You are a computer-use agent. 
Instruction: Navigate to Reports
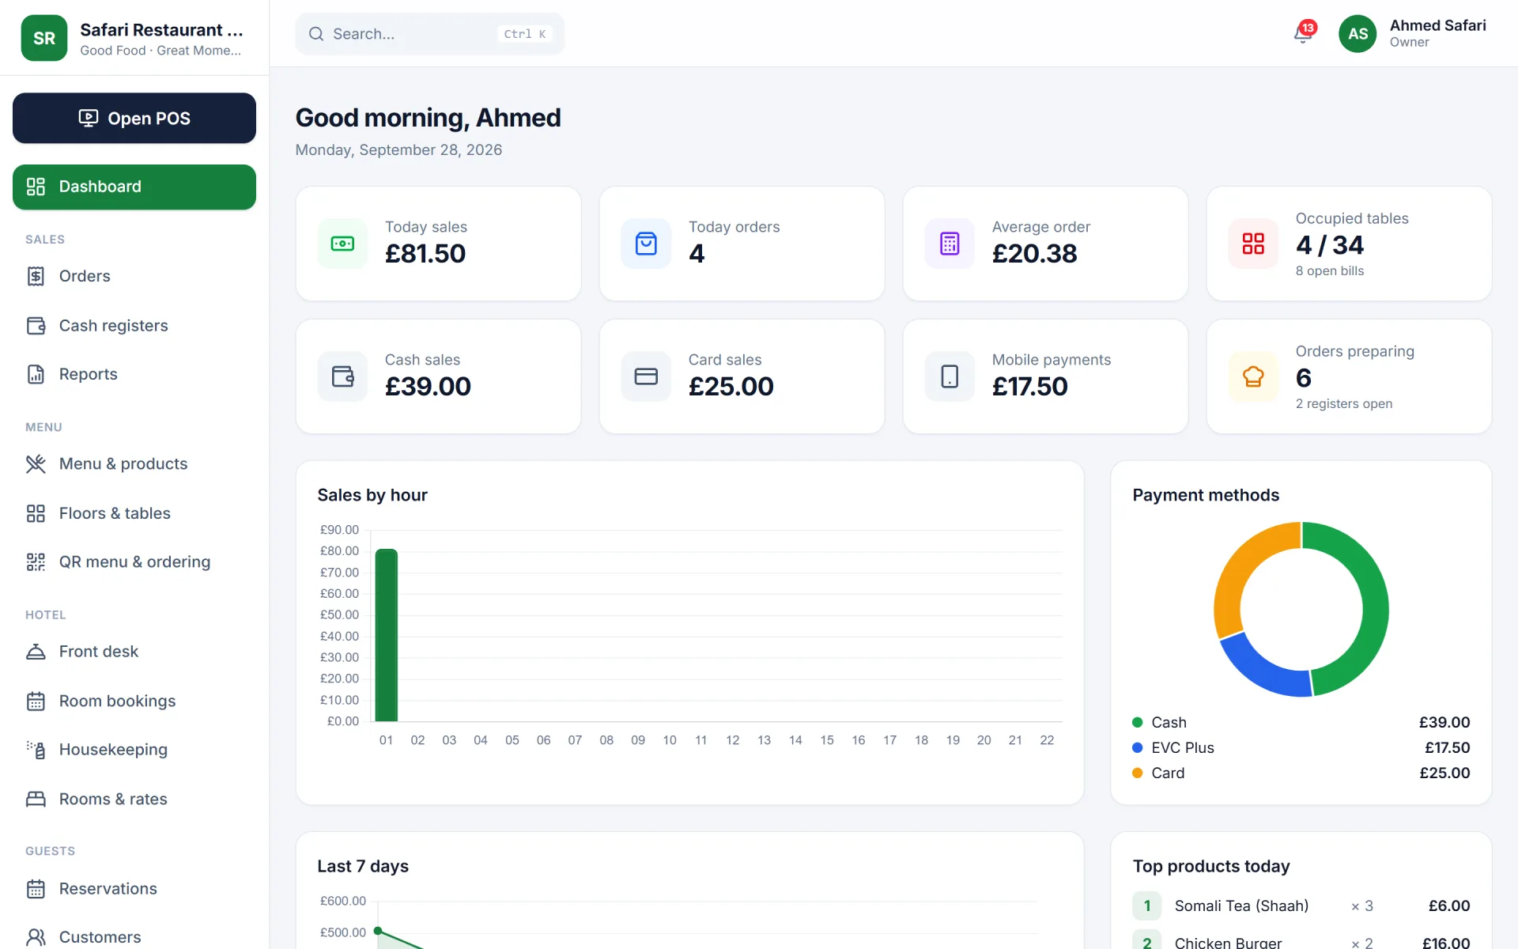coord(134,374)
